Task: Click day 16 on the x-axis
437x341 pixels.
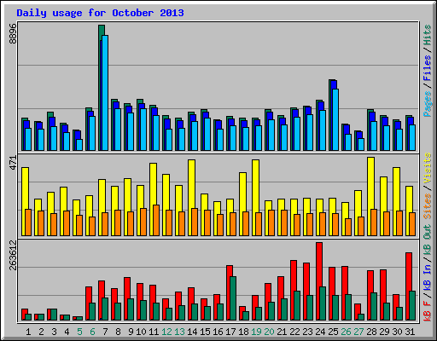Action: (x=218, y=332)
